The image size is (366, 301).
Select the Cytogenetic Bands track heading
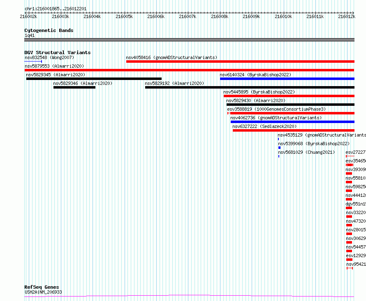point(49,30)
